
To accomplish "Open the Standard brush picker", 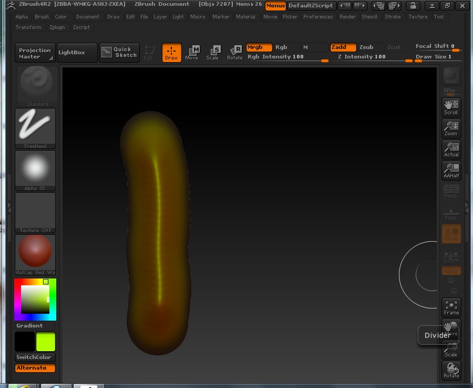I will tap(37, 84).
